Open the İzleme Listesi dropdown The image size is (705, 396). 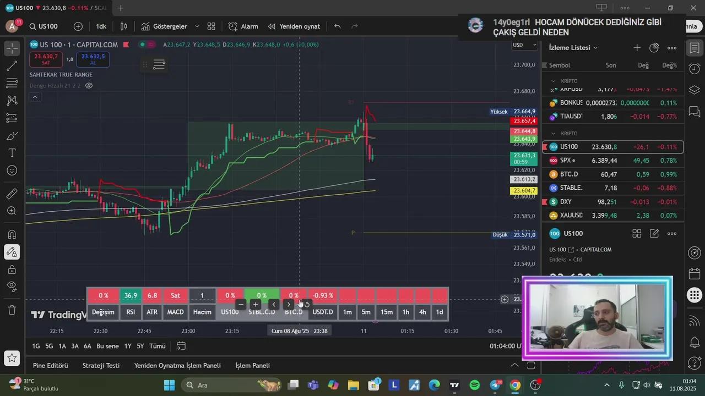573,48
